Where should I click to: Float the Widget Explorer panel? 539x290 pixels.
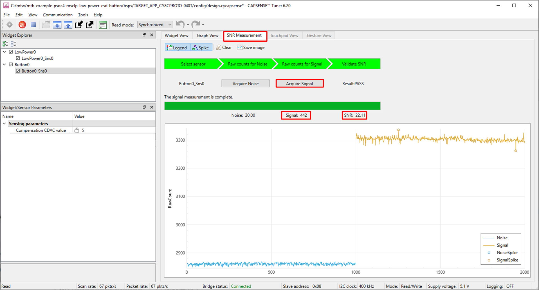pyautogui.click(x=144, y=35)
